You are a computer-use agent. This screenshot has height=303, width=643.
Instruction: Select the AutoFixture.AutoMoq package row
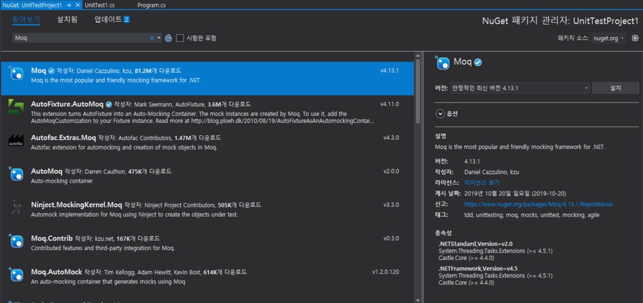tap(207, 112)
